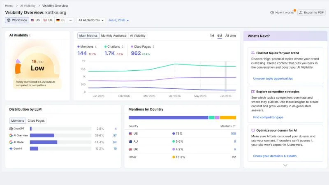The height and width of the screenshot is (185, 329).
Task: Click yellow Other segment of country bar
Action: point(228,118)
